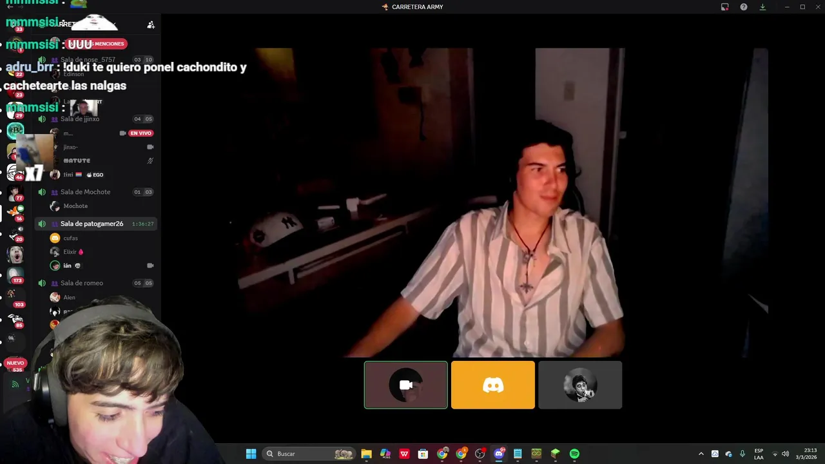Open Notepad from taskbar
The width and height of the screenshot is (825, 464).
[x=518, y=454]
